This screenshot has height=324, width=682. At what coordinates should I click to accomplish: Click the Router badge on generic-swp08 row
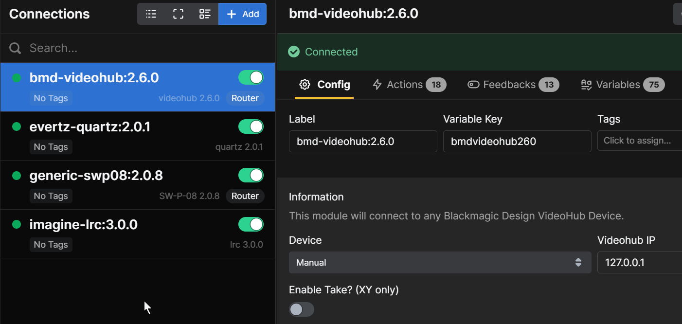pos(245,196)
